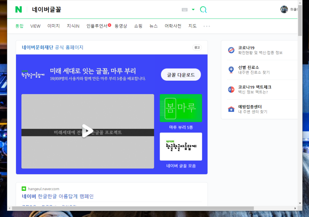Open 네이버문화재단 공식 홈페이지 link
Screen dimensions: 309x217
[x=52, y=47]
